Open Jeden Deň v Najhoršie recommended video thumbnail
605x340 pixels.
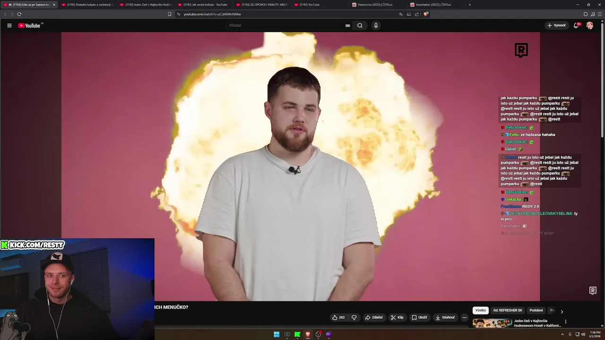[x=492, y=323]
